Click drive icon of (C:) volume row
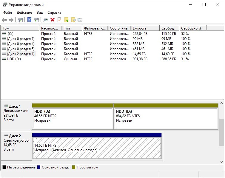Viewport: 225px width, 178px height. [x=4, y=33]
